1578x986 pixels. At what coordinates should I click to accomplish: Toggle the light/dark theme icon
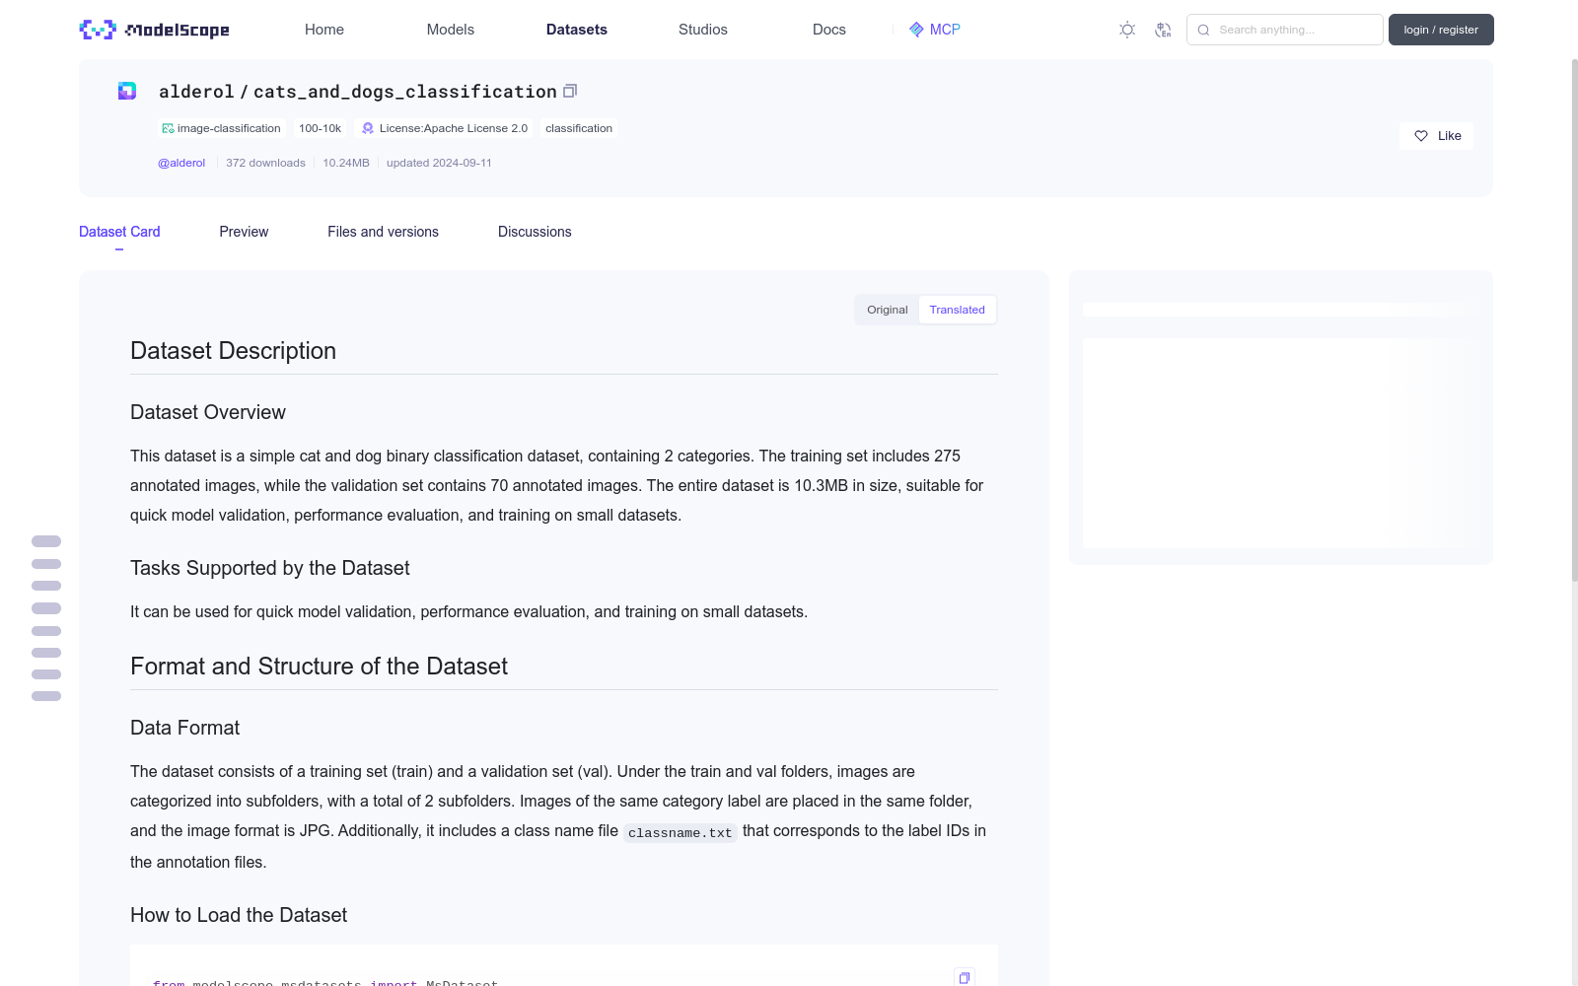click(x=1127, y=30)
